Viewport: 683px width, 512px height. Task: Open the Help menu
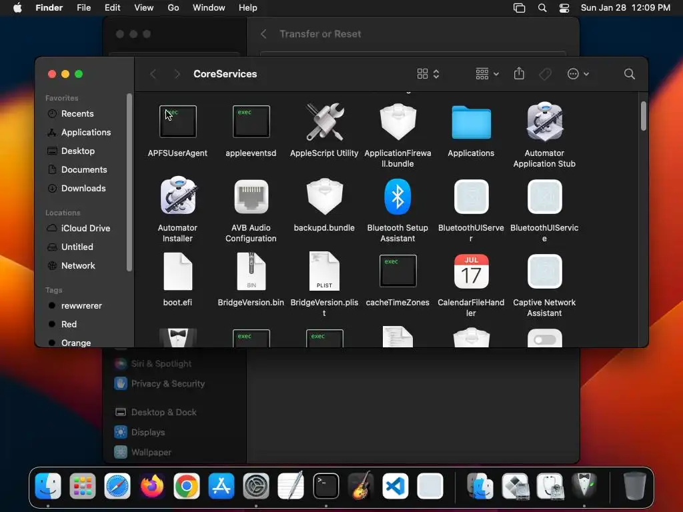248,7
